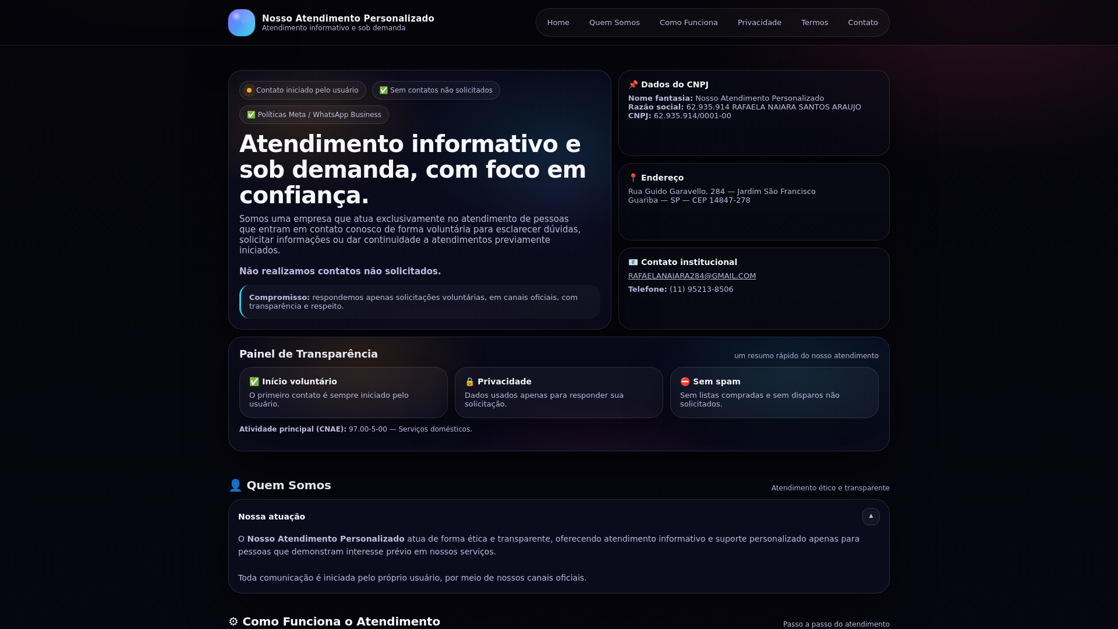Click the Passo a passo do atendimento caption
The height and width of the screenshot is (629, 1118).
point(836,624)
